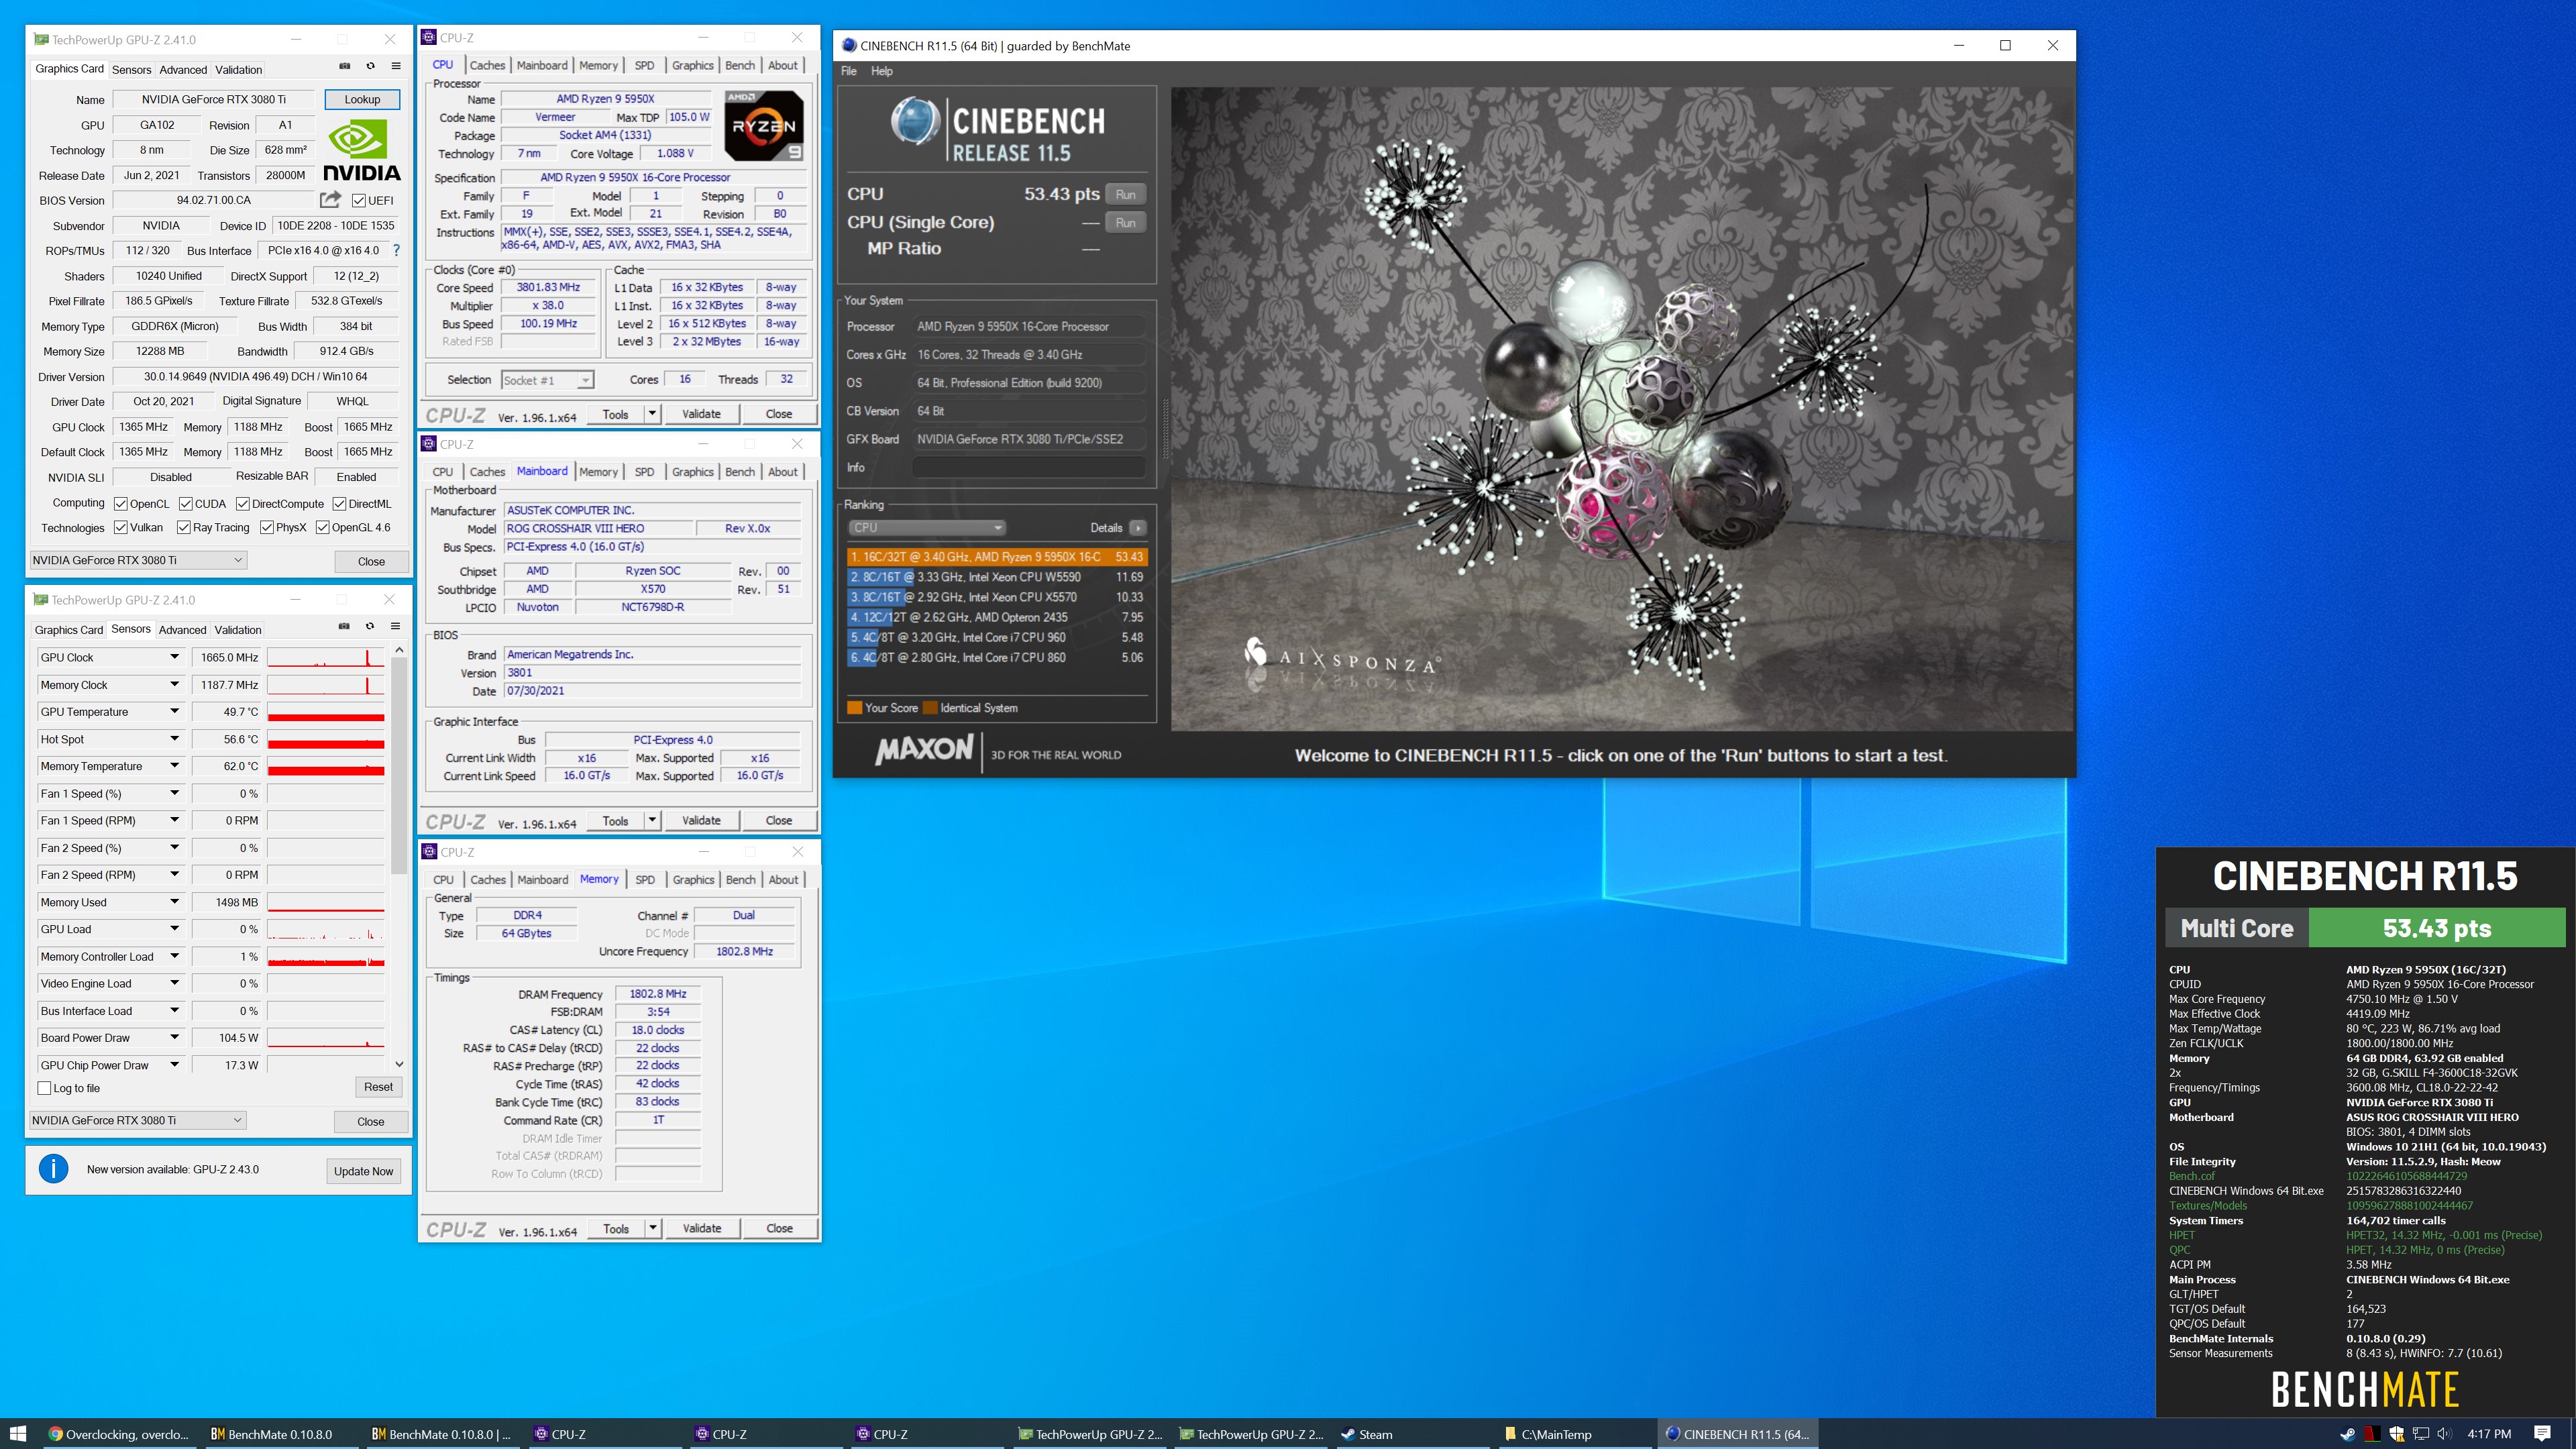Screen dimensions: 2576x1449
Task: Open Tools dropdown arrow in top CPU-Z window
Action: 652,414
